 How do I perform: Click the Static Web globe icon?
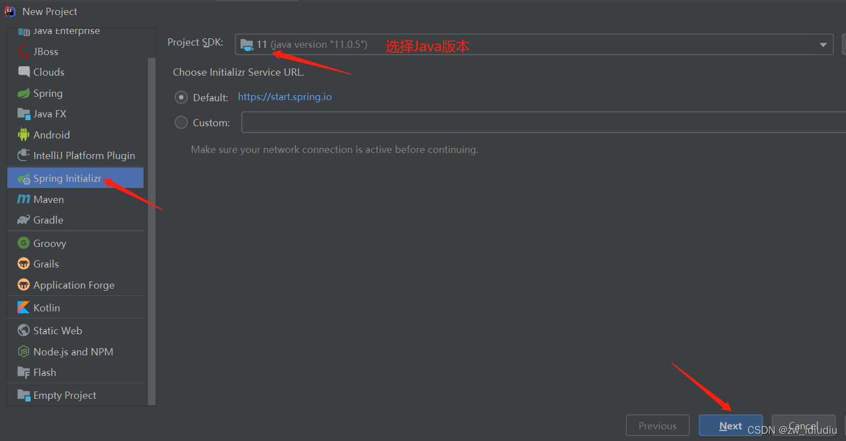[24, 330]
